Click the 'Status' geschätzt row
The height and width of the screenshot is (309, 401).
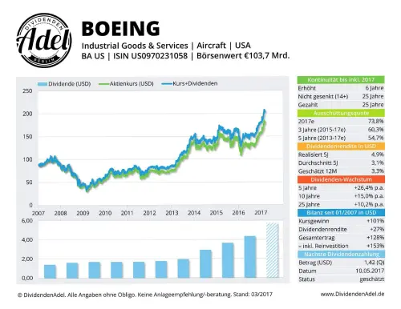pos(341,279)
